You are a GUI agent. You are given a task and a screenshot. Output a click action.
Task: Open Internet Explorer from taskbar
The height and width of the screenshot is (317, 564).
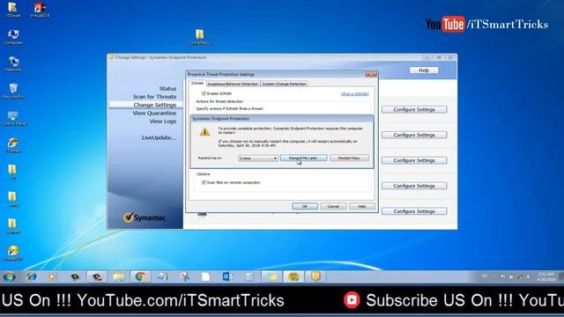[32, 276]
